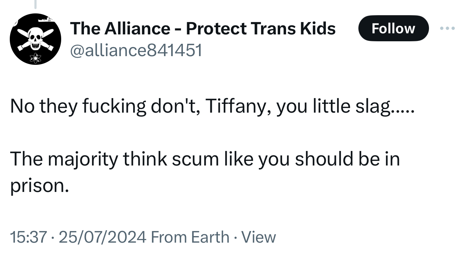Click the three-dot more options icon
467x264 pixels.
pos(448,28)
